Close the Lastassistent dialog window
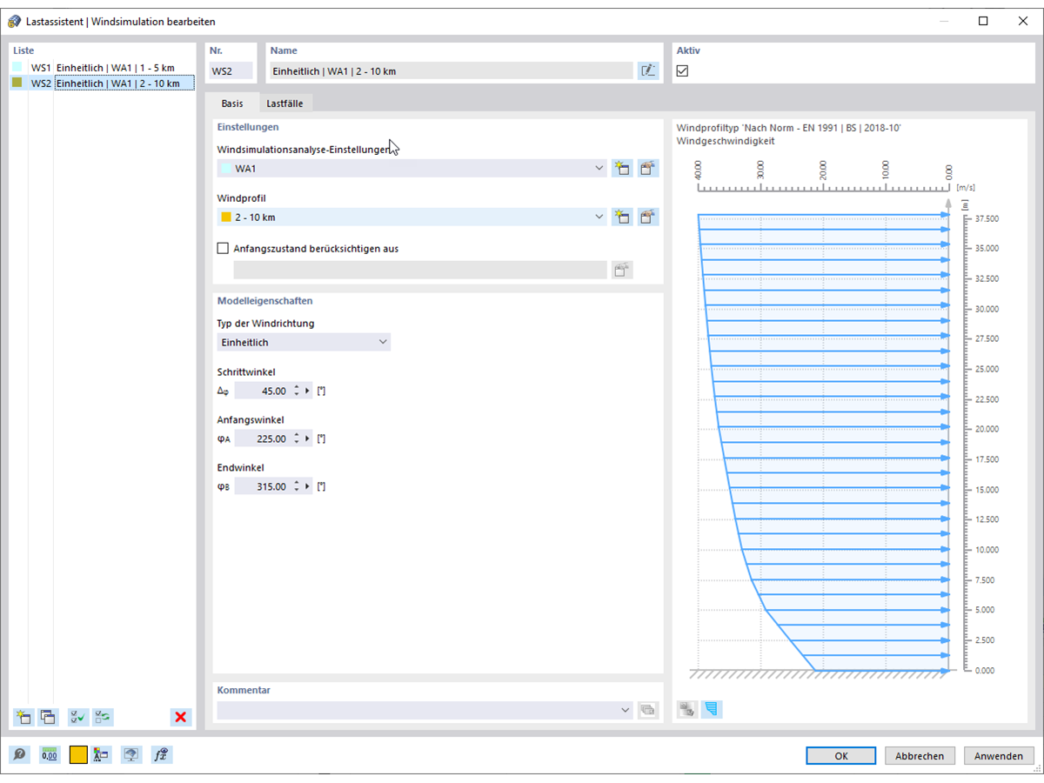The width and height of the screenshot is (1044, 783). tap(1022, 21)
